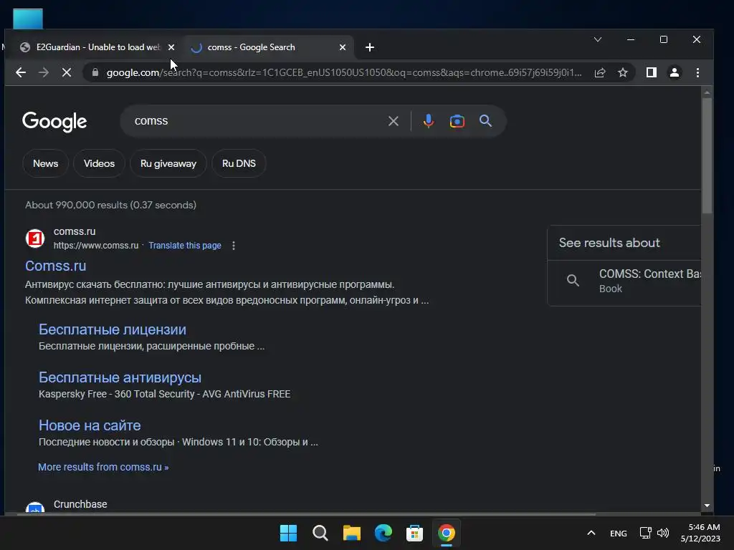Image resolution: width=734 pixels, height=550 pixels.
Task: Open the Chrome side panel
Action: click(x=651, y=72)
